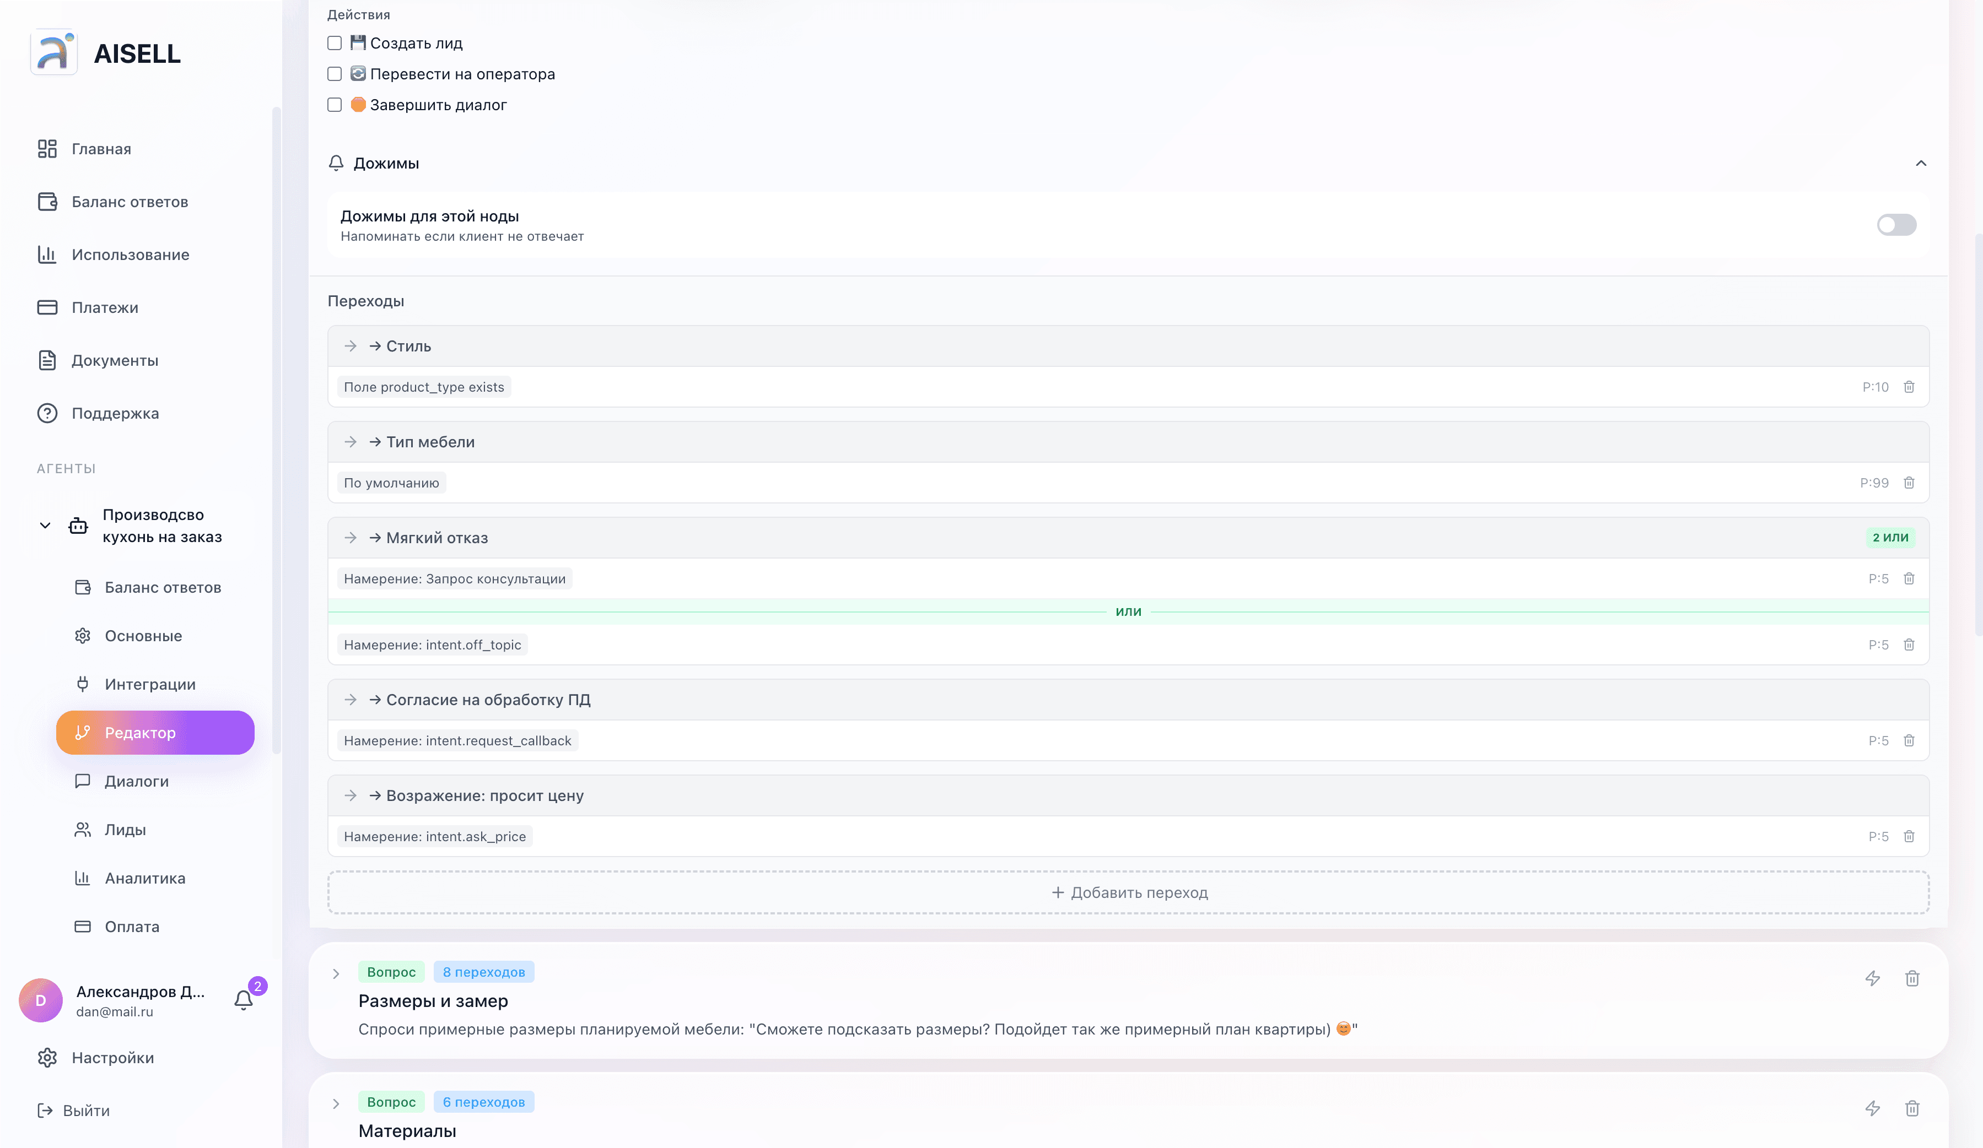Click the 2 ИЛИ badge on Мягкий отказ

click(x=1889, y=538)
